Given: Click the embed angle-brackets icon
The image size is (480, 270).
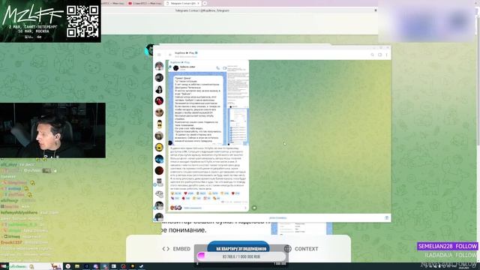Looking at the screenshot, I should [x=166, y=249].
